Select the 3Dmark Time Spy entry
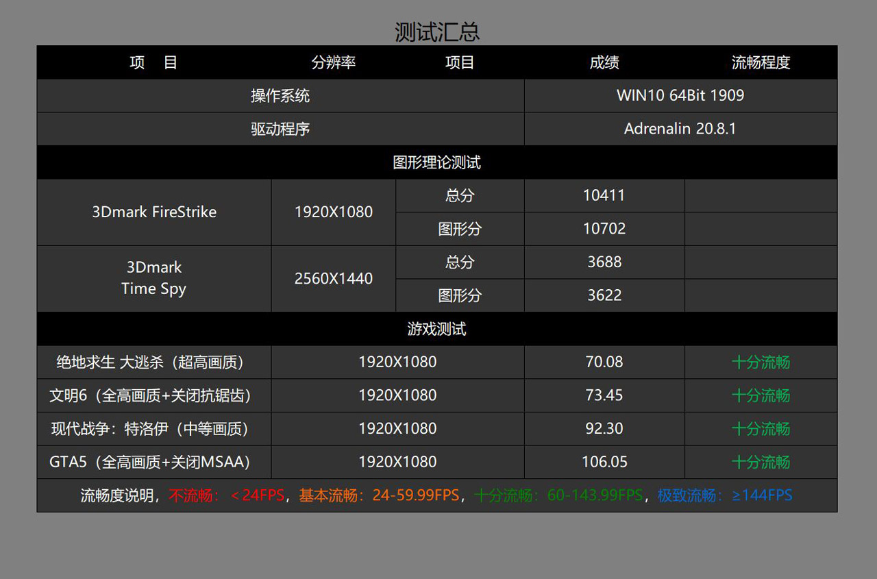Screen dimensions: 877x579 pyautogui.click(x=153, y=278)
